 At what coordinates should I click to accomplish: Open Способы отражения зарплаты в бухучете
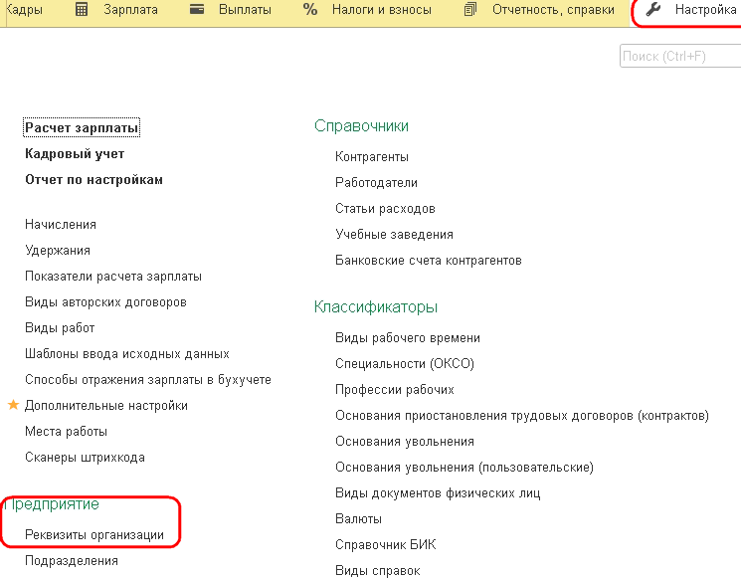pyautogui.click(x=148, y=379)
